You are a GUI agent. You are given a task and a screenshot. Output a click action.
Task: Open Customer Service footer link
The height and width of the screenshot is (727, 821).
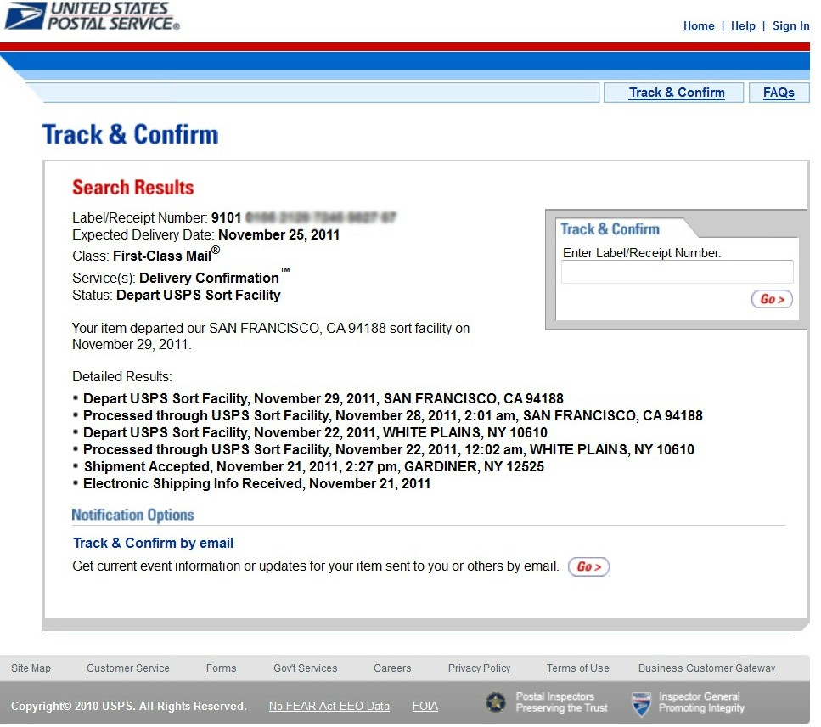pyautogui.click(x=127, y=668)
